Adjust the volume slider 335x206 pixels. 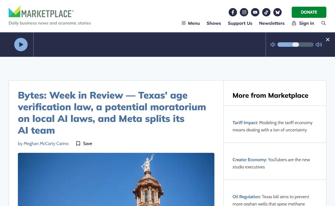pos(295,45)
